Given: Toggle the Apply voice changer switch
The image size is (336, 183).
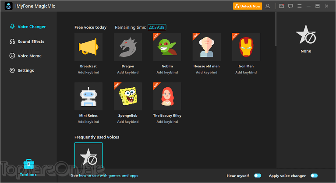Looking at the screenshot, I should (x=314, y=176).
